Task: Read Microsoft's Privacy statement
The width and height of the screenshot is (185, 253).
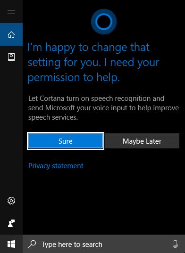Action: tap(56, 166)
